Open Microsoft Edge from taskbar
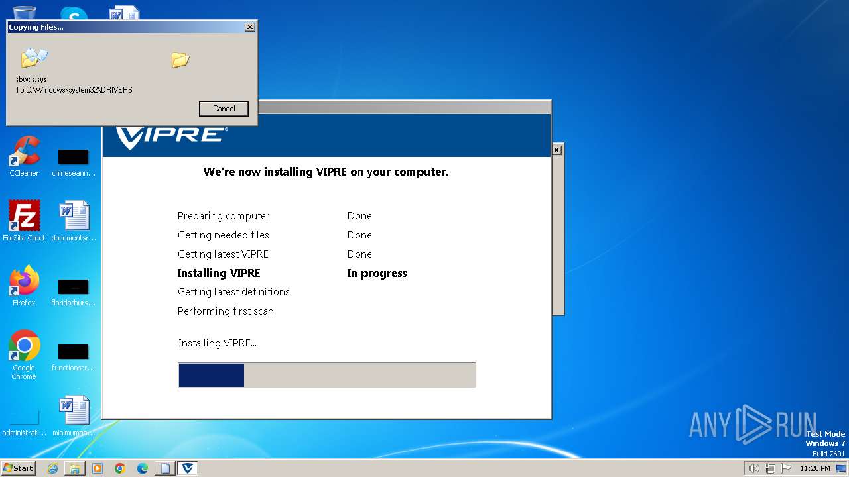This screenshot has width=849, height=477. 143,468
